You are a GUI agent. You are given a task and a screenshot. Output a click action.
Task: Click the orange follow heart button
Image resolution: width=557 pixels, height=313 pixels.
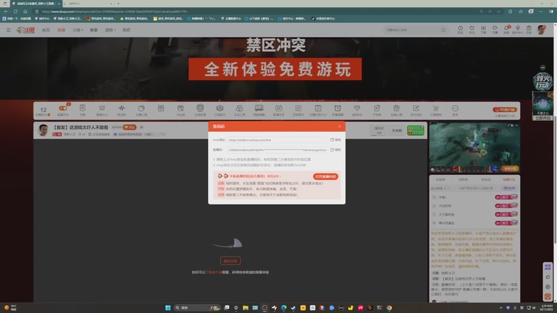point(130,127)
